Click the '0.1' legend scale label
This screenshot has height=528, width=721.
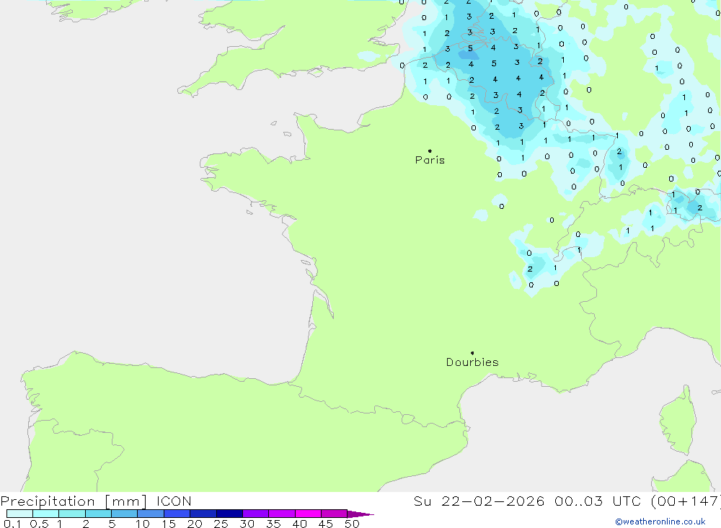tap(12, 524)
